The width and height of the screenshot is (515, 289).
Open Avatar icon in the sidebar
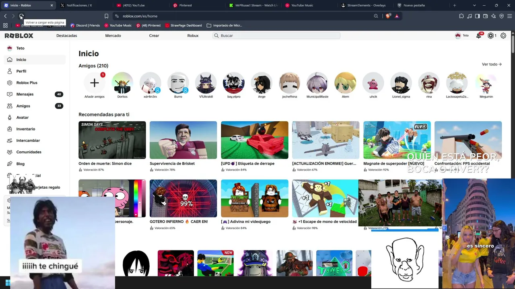pos(10,117)
